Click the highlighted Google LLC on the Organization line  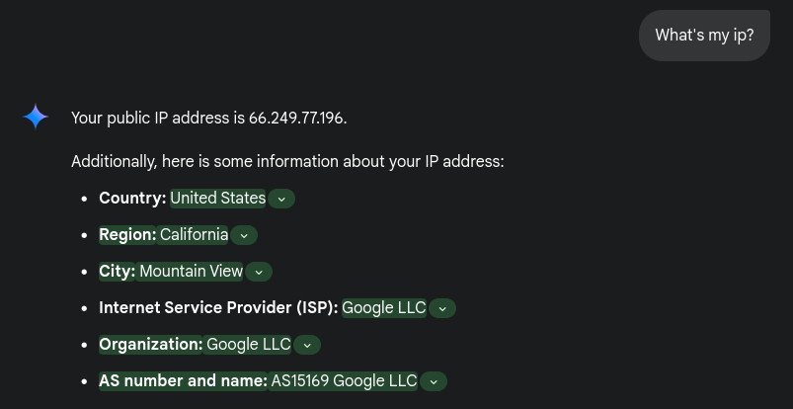[x=249, y=344]
